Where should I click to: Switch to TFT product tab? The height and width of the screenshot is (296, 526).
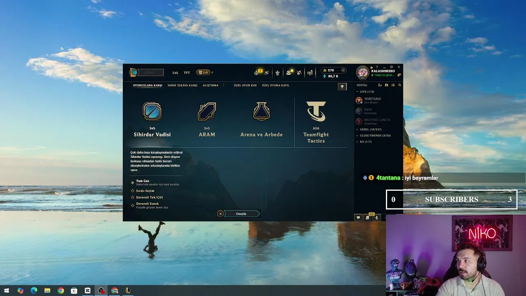point(187,73)
